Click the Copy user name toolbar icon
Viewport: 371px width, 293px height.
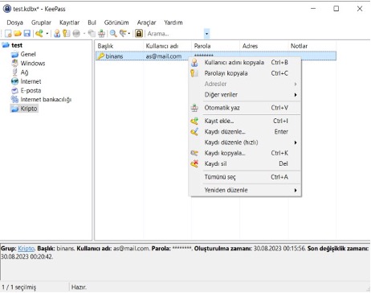[57, 34]
